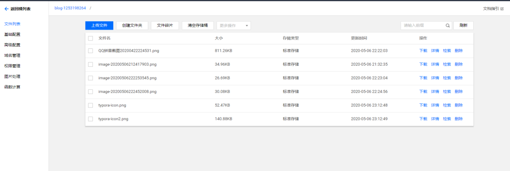The width and height of the screenshot is (510, 171).
Task: Click the 清空存储桶 button
Action: (x=198, y=25)
